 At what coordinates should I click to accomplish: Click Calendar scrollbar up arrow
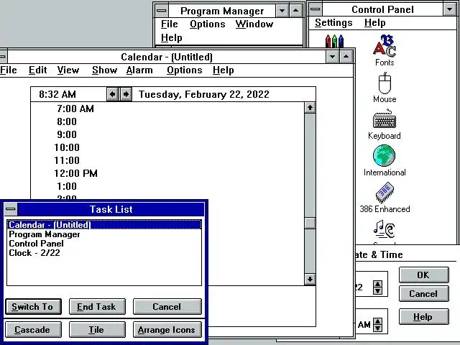310,108
